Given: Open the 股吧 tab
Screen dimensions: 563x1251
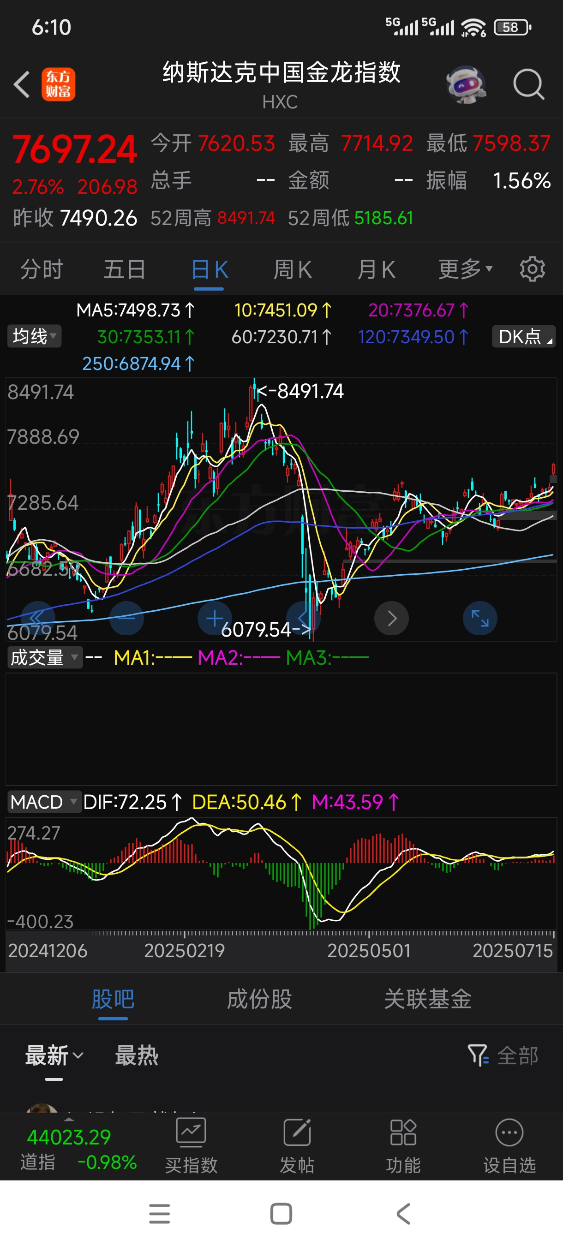Looking at the screenshot, I should [113, 999].
